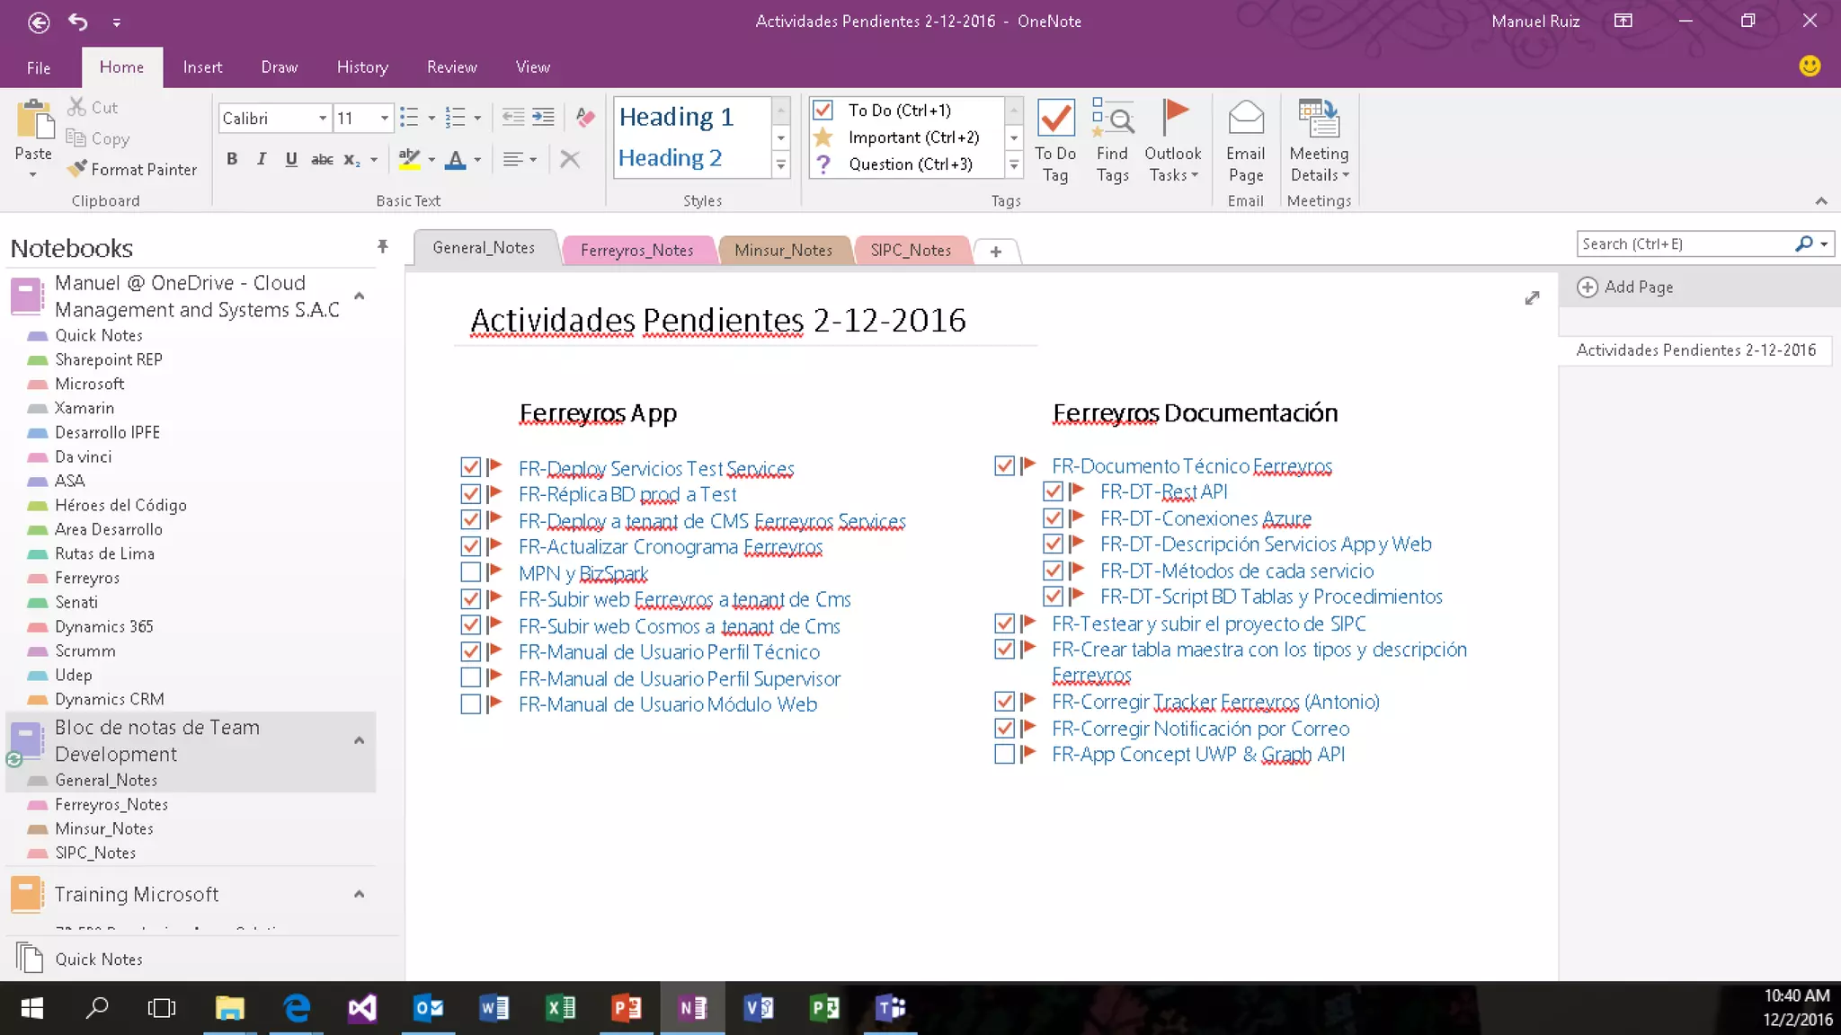Click the clear formatting eraser icon
The height and width of the screenshot is (1035, 1841).
click(585, 118)
